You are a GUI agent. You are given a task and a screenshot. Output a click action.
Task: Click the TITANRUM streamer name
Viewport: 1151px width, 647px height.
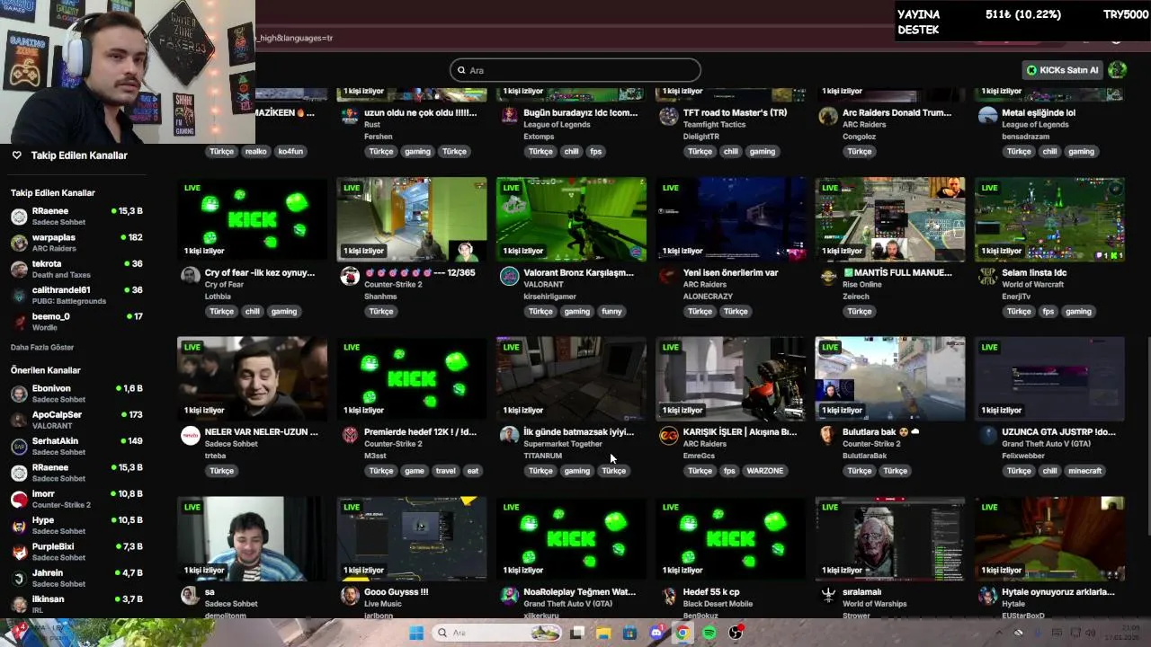[x=543, y=456]
